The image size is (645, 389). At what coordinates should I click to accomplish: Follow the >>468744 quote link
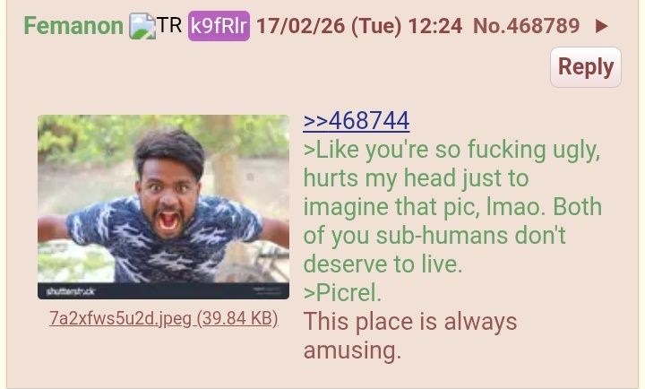(x=357, y=121)
